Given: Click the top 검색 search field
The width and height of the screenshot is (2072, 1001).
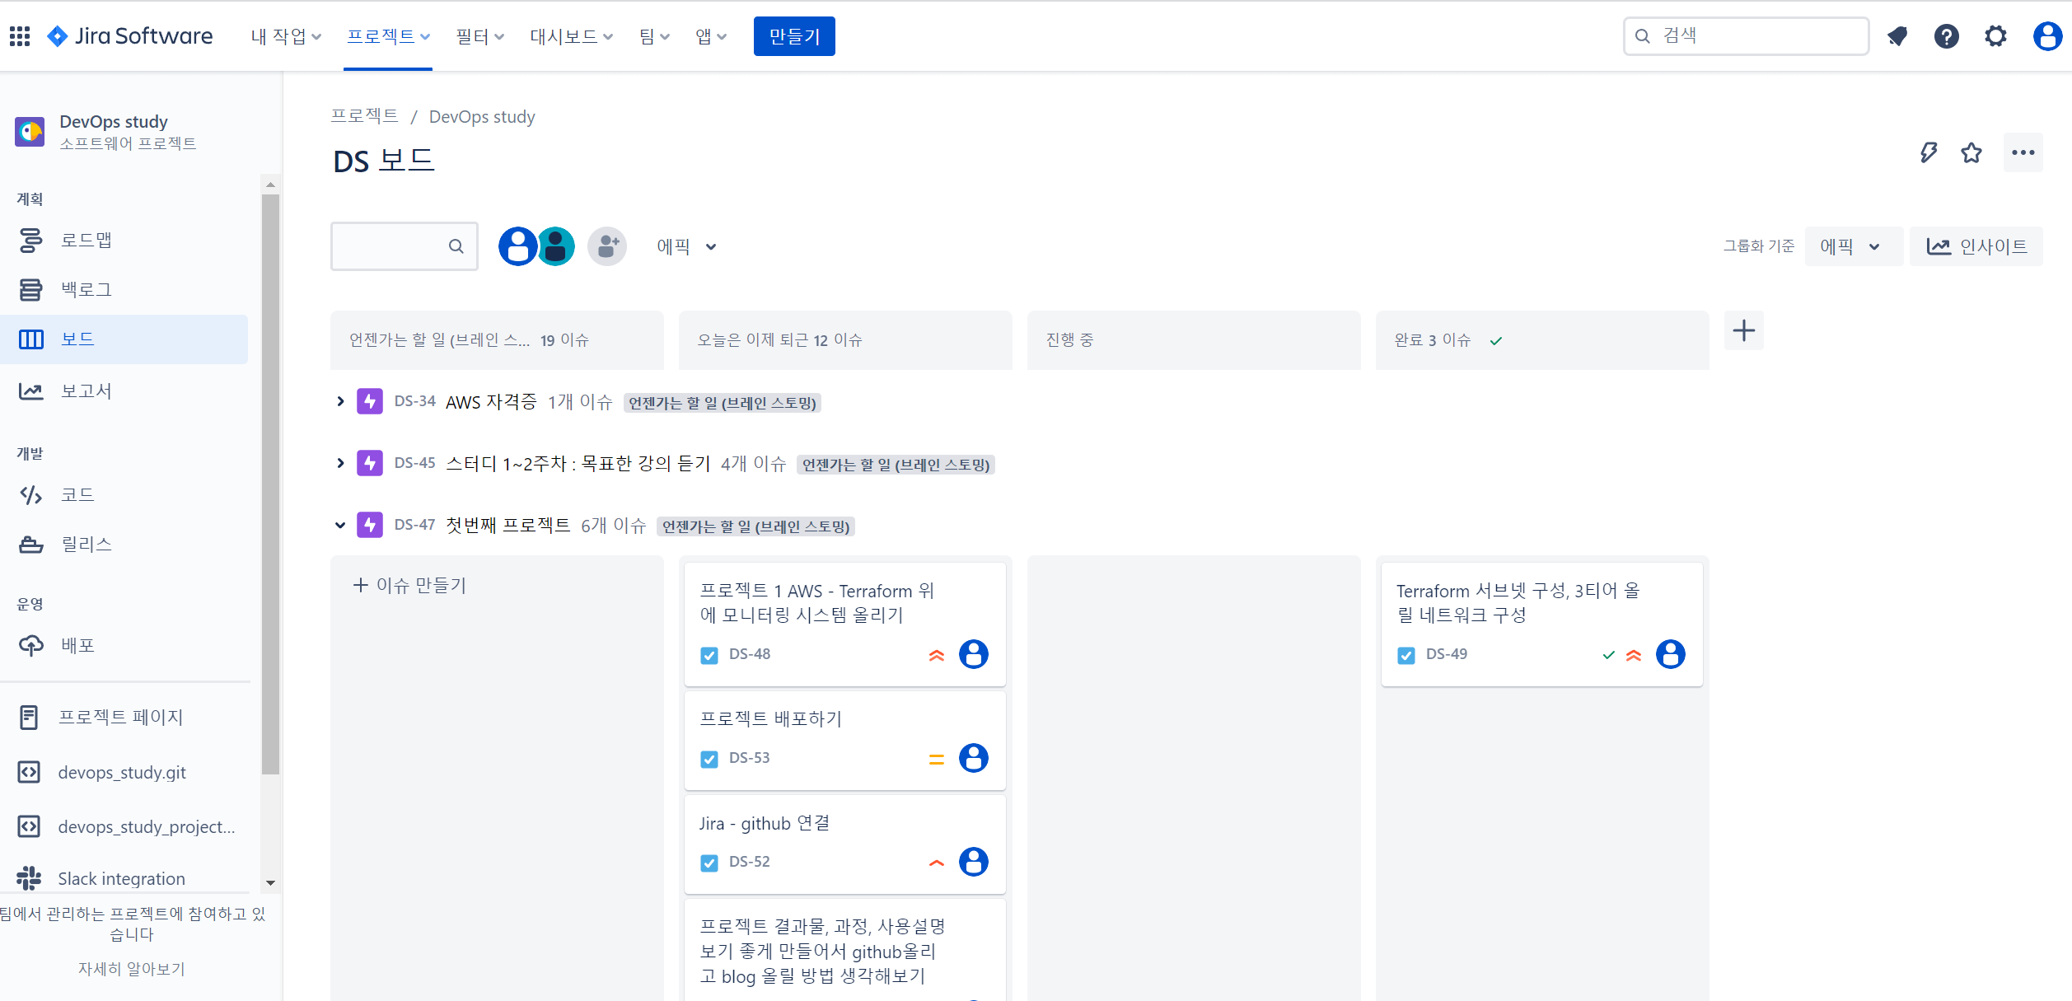Looking at the screenshot, I should tap(1746, 36).
